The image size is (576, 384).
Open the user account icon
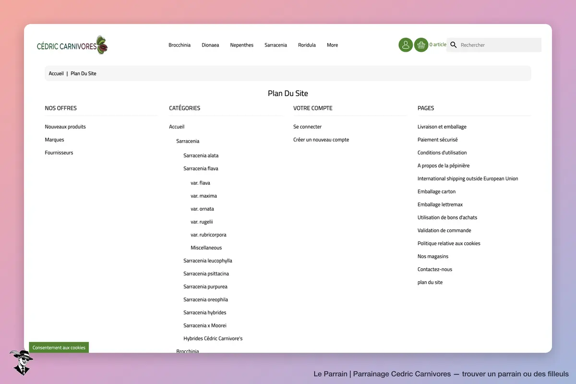pyautogui.click(x=406, y=45)
